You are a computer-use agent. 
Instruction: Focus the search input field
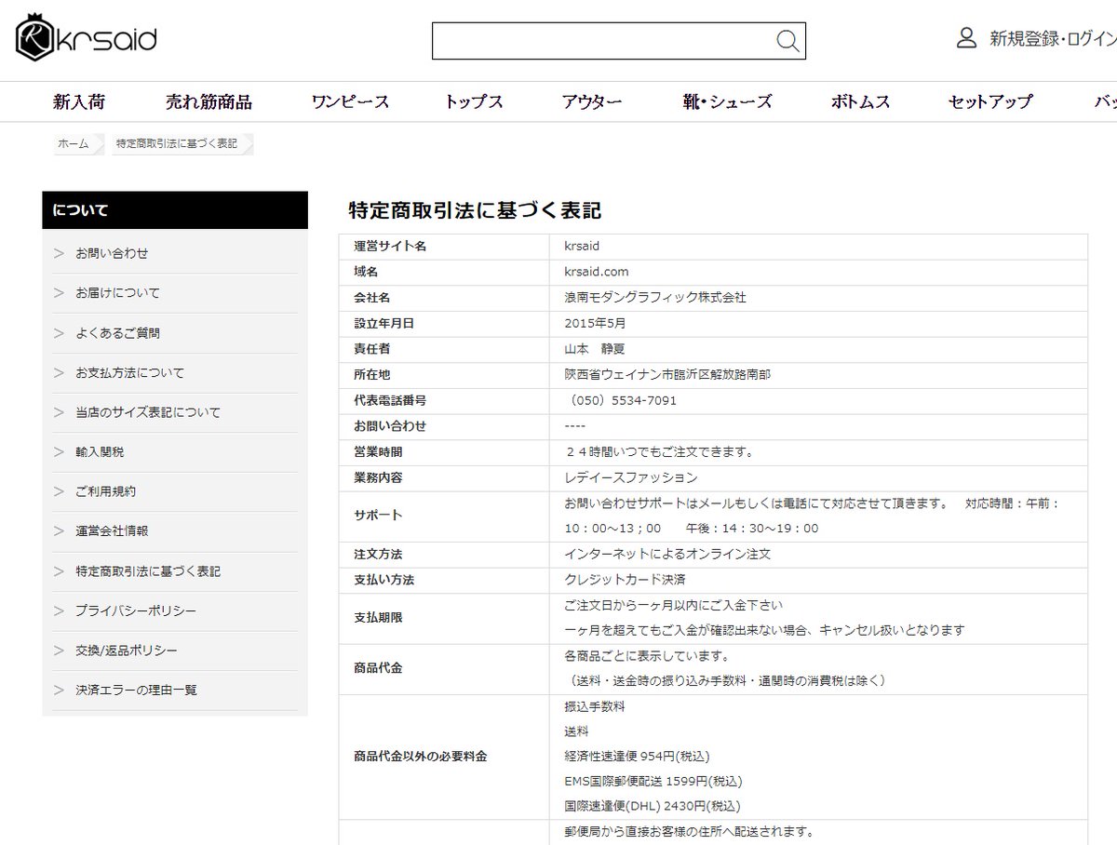619,41
